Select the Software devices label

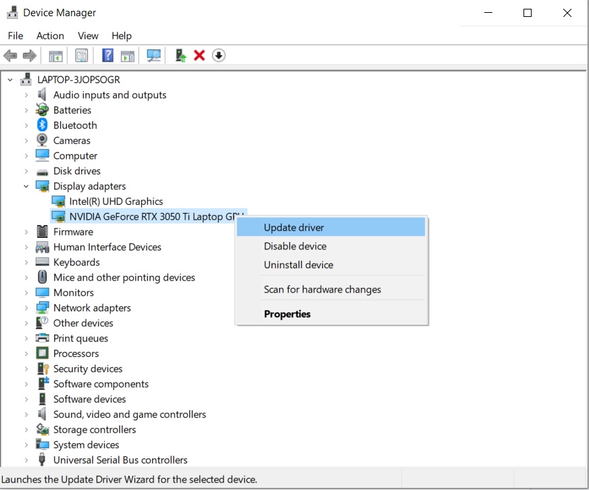point(89,399)
